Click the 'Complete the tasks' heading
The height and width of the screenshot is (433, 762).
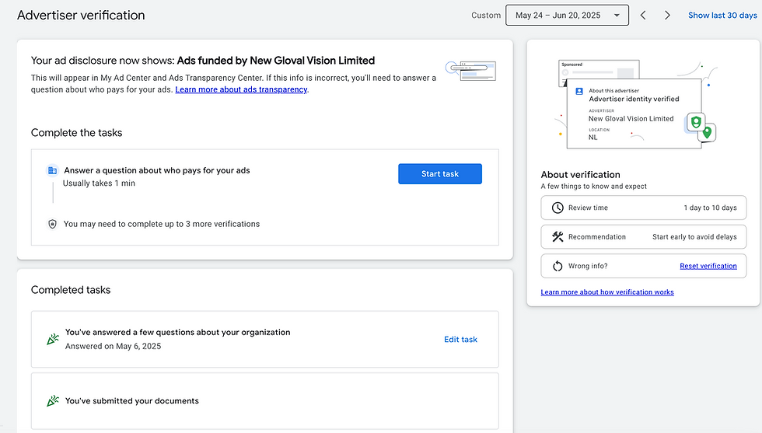[77, 133]
